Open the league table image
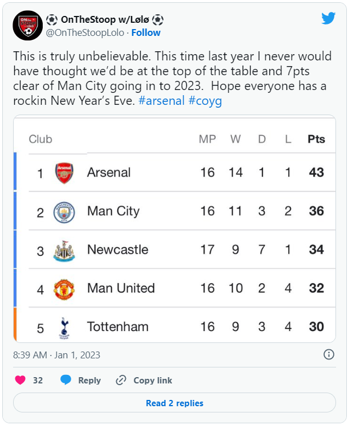This screenshot has width=352, height=425. click(174, 228)
